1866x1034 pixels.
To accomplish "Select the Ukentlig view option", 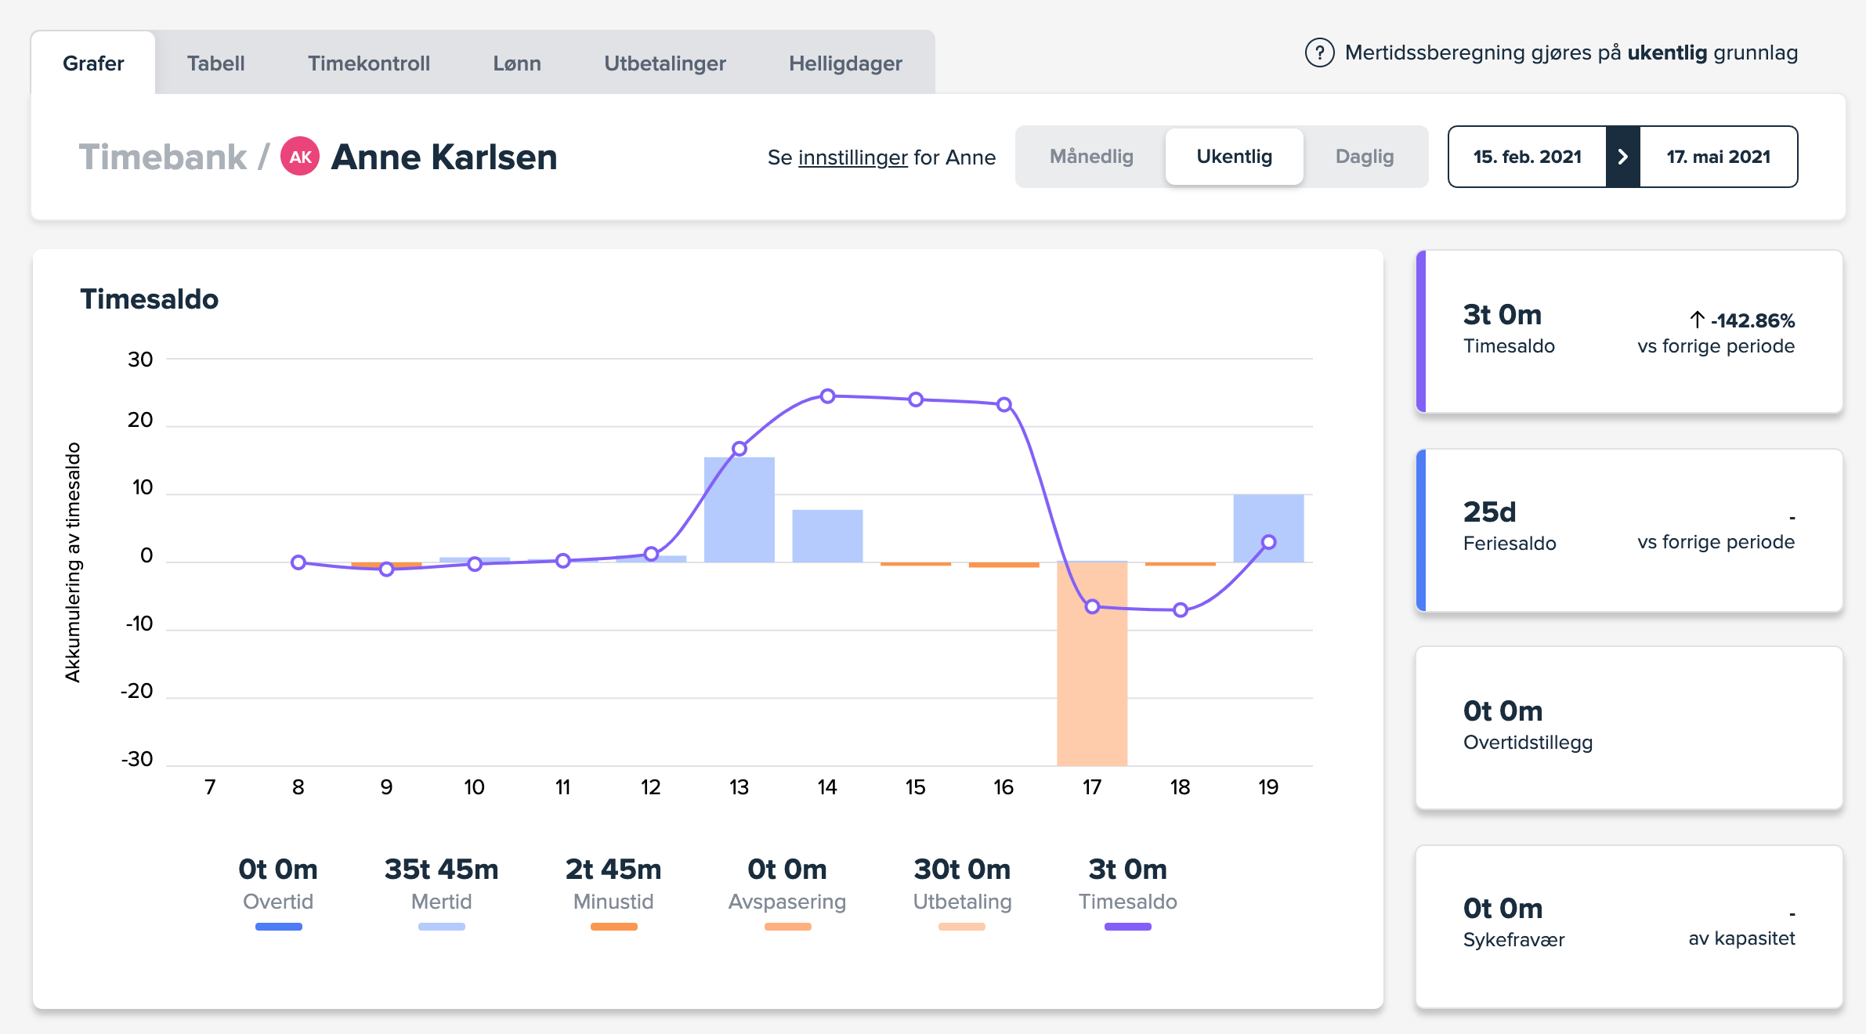I will coord(1234,157).
